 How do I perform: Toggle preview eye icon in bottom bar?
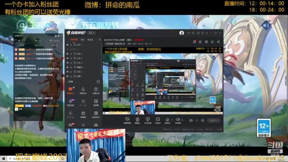point(197,121)
